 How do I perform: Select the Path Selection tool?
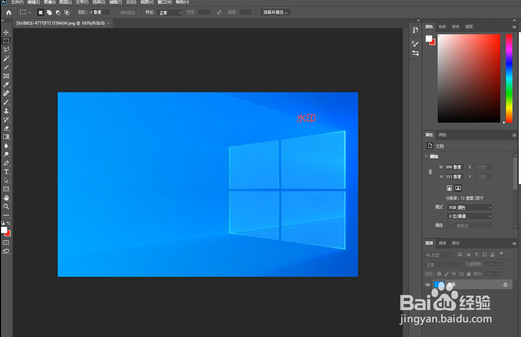[6, 180]
